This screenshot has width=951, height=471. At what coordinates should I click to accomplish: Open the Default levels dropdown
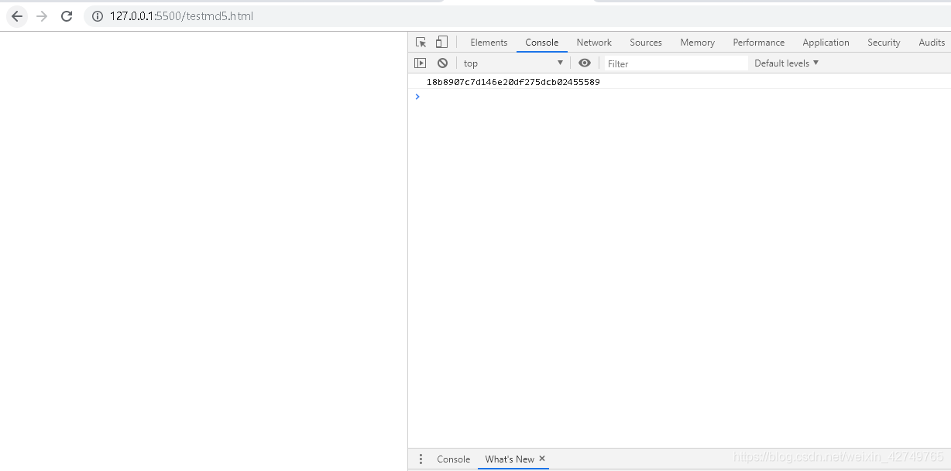click(784, 63)
